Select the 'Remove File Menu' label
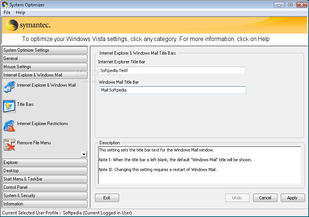The width and height of the screenshot is (309, 217). click(x=34, y=143)
